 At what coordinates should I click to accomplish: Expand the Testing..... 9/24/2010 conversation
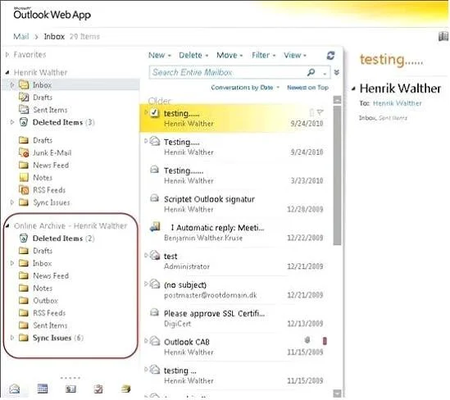[x=146, y=141]
